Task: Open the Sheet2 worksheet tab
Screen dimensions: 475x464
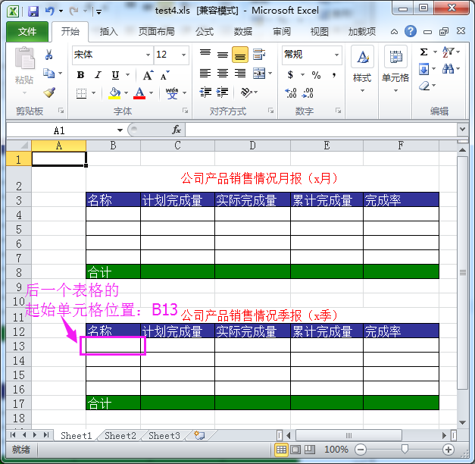Action: click(x=120, y=436)
